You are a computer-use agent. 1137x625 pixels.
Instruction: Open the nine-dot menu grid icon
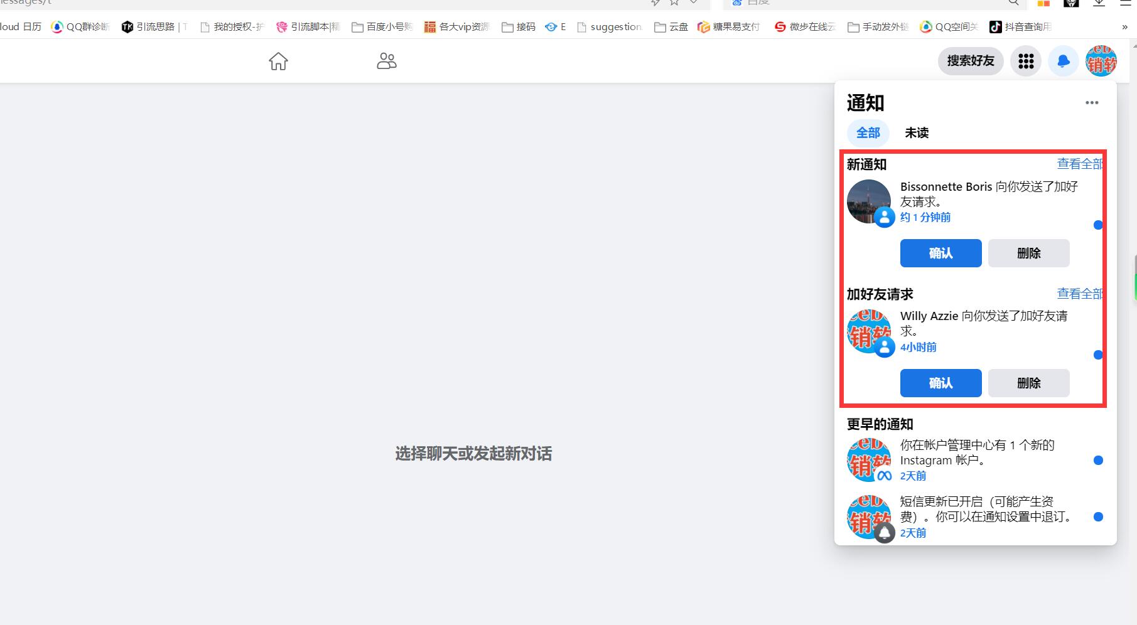1026,61
